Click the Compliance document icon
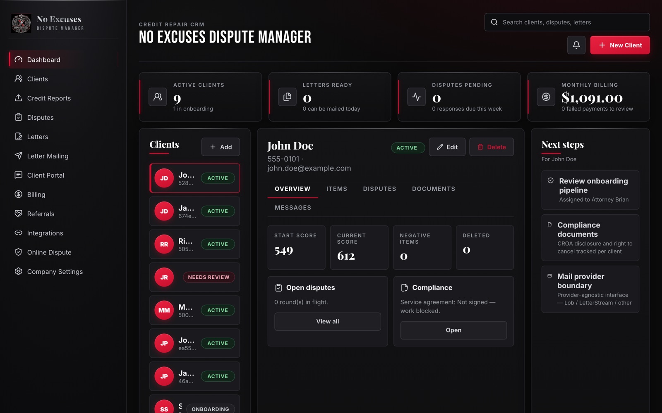 [x=404, y=288]
